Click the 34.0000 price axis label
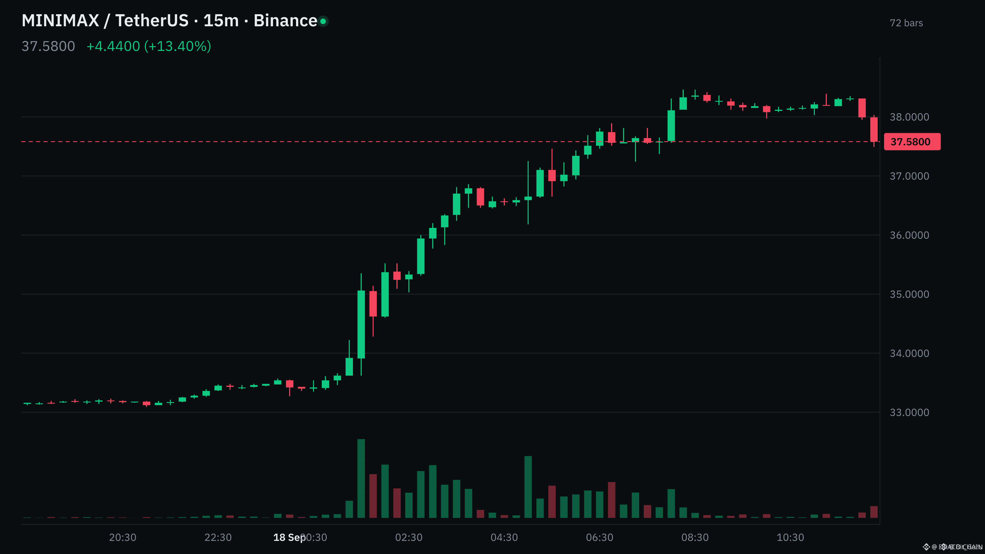 909,353
